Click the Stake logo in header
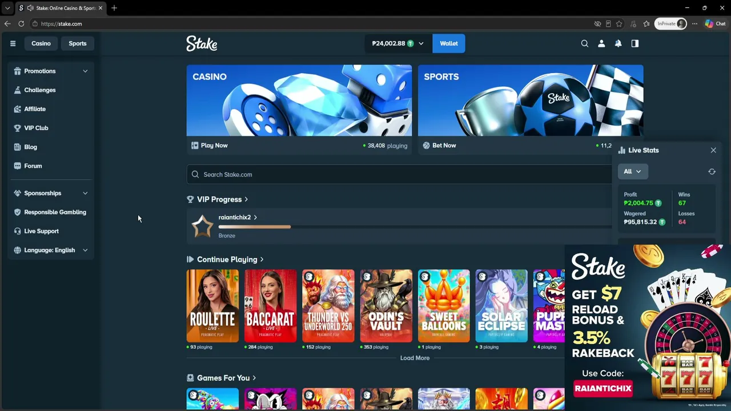 (202, 43)
